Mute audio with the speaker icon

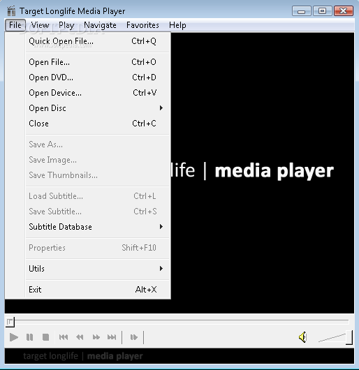(303, 337)
